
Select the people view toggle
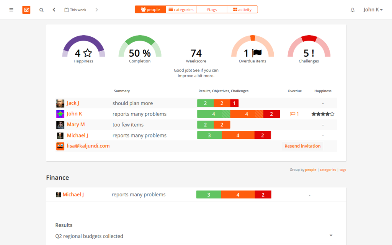pos(150,9)
